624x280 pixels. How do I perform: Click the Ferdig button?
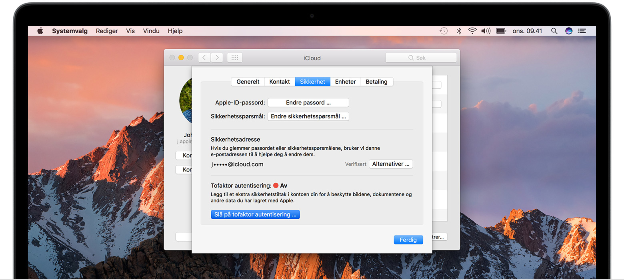coord(408,240)
